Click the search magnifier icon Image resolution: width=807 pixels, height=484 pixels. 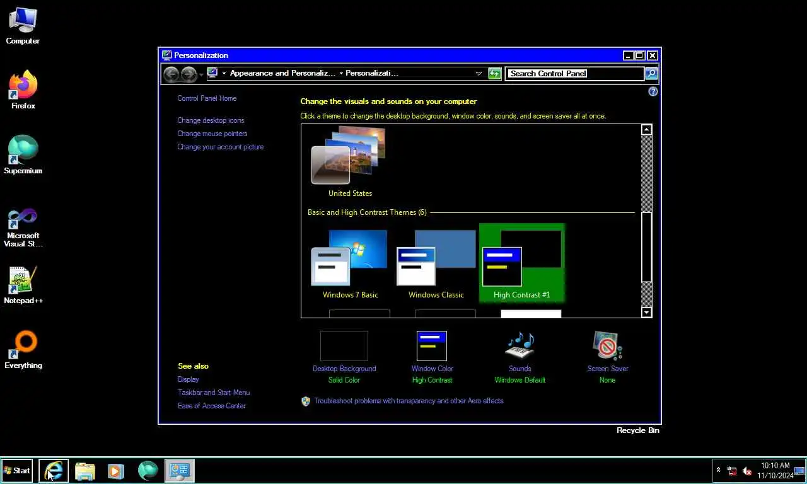(x=651, y=74)
